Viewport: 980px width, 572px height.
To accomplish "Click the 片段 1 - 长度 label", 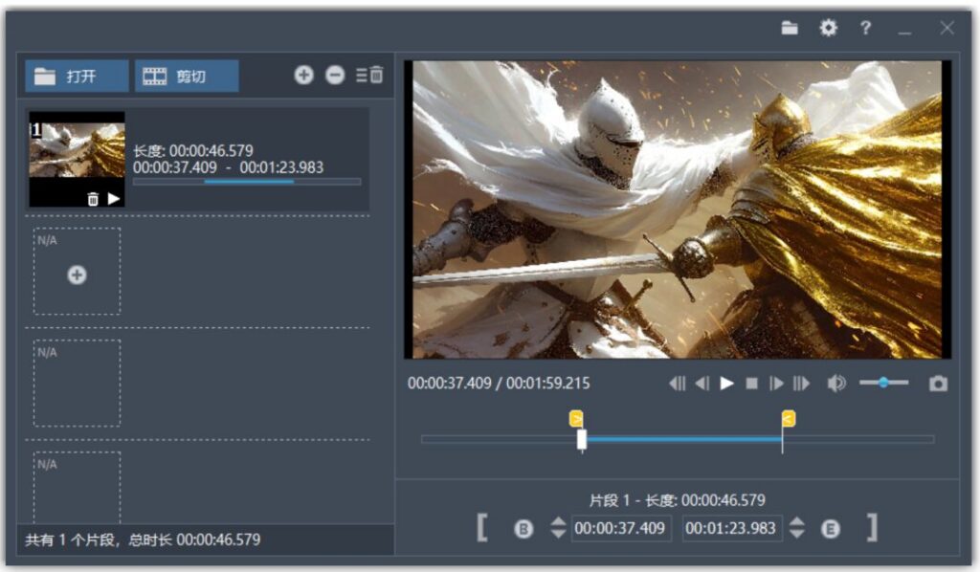I will [x=678, y=500].
